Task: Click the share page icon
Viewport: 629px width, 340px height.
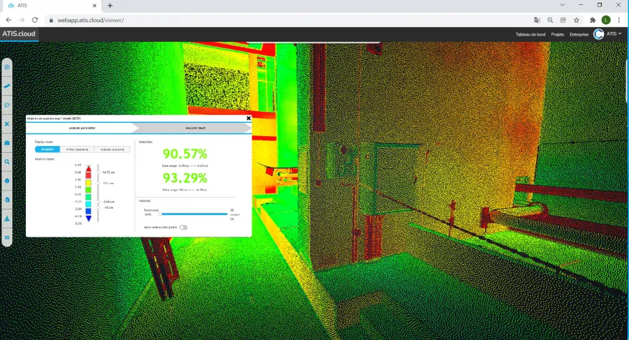Action: (x=563, y=20)
